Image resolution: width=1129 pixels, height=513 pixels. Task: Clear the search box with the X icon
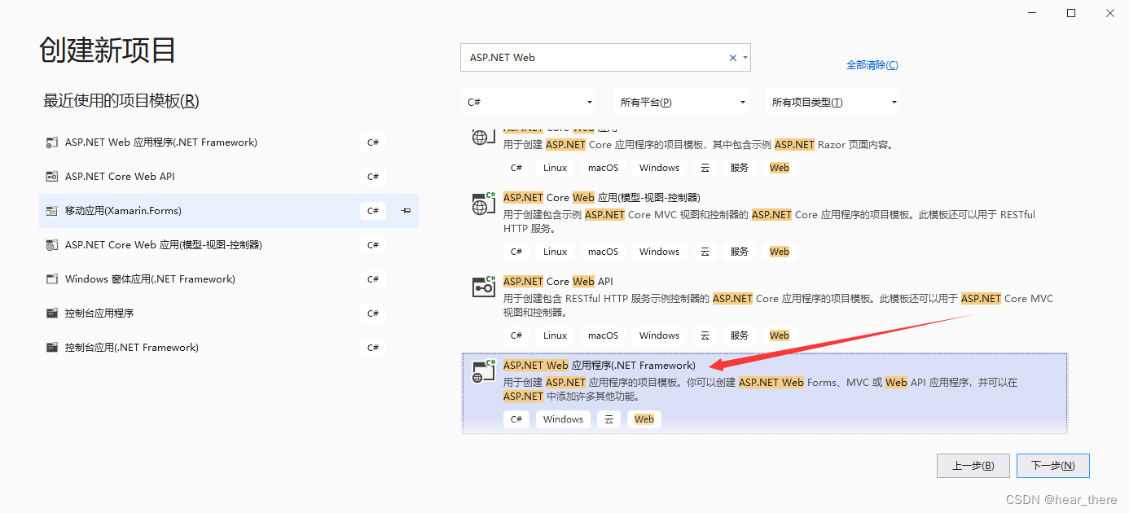(x=732, y=58)
